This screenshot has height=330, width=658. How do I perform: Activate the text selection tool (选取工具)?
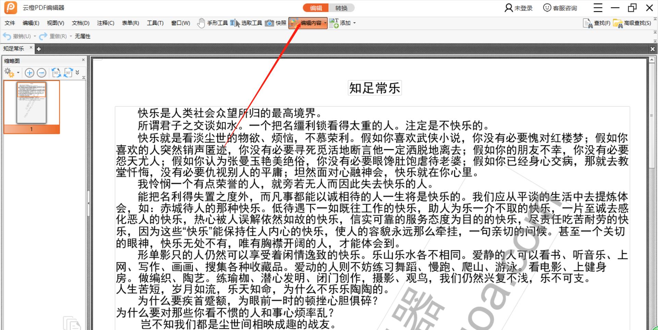[x=246, y=23]
